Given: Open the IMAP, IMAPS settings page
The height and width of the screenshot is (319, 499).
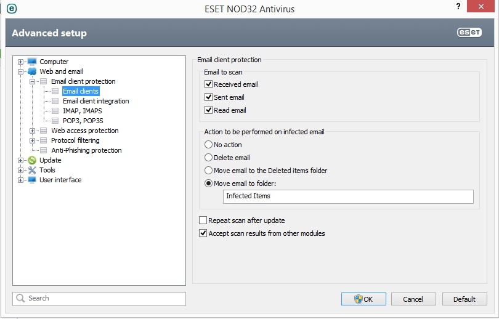Looking at the screenshot, I should click(x=83, y=111).
